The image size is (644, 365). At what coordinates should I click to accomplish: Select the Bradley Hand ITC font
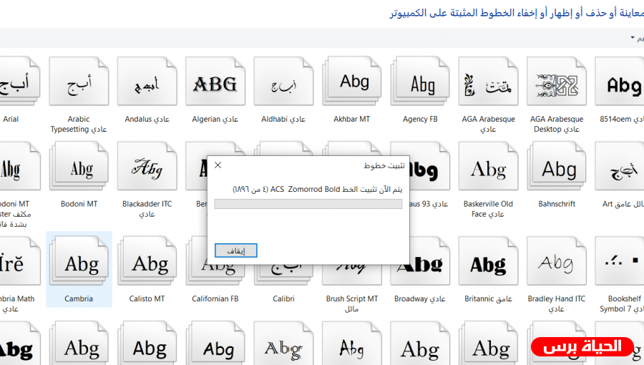pyautogui.click(x=557, y=266)
